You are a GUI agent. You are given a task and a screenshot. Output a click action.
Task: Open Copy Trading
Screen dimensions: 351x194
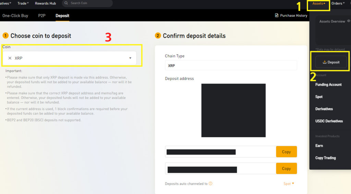(x=326, y=158)
